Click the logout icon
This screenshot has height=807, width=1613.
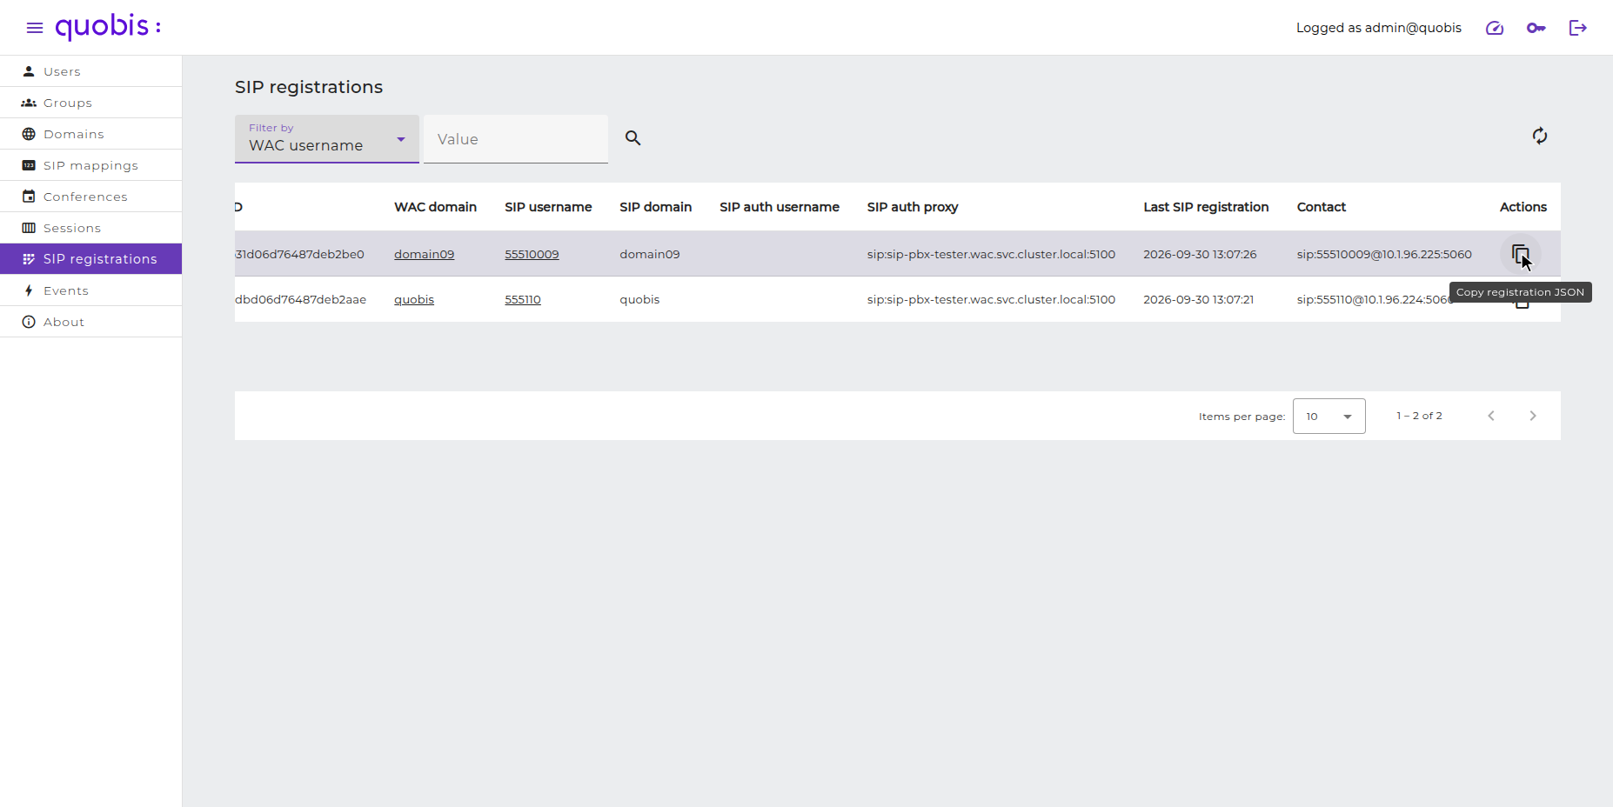click(x=1578, y=28)
